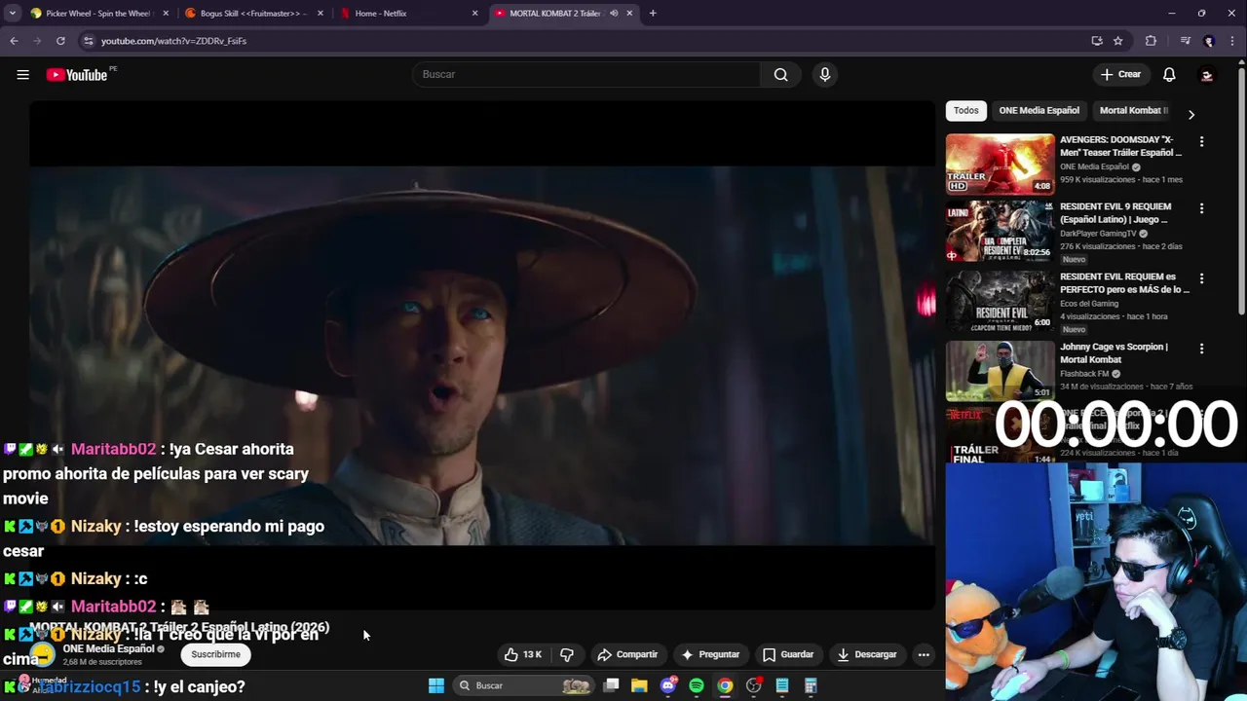Like the video with thumbs up
The height and width of the screenshot is (701, 1247).
pos(522,654)
